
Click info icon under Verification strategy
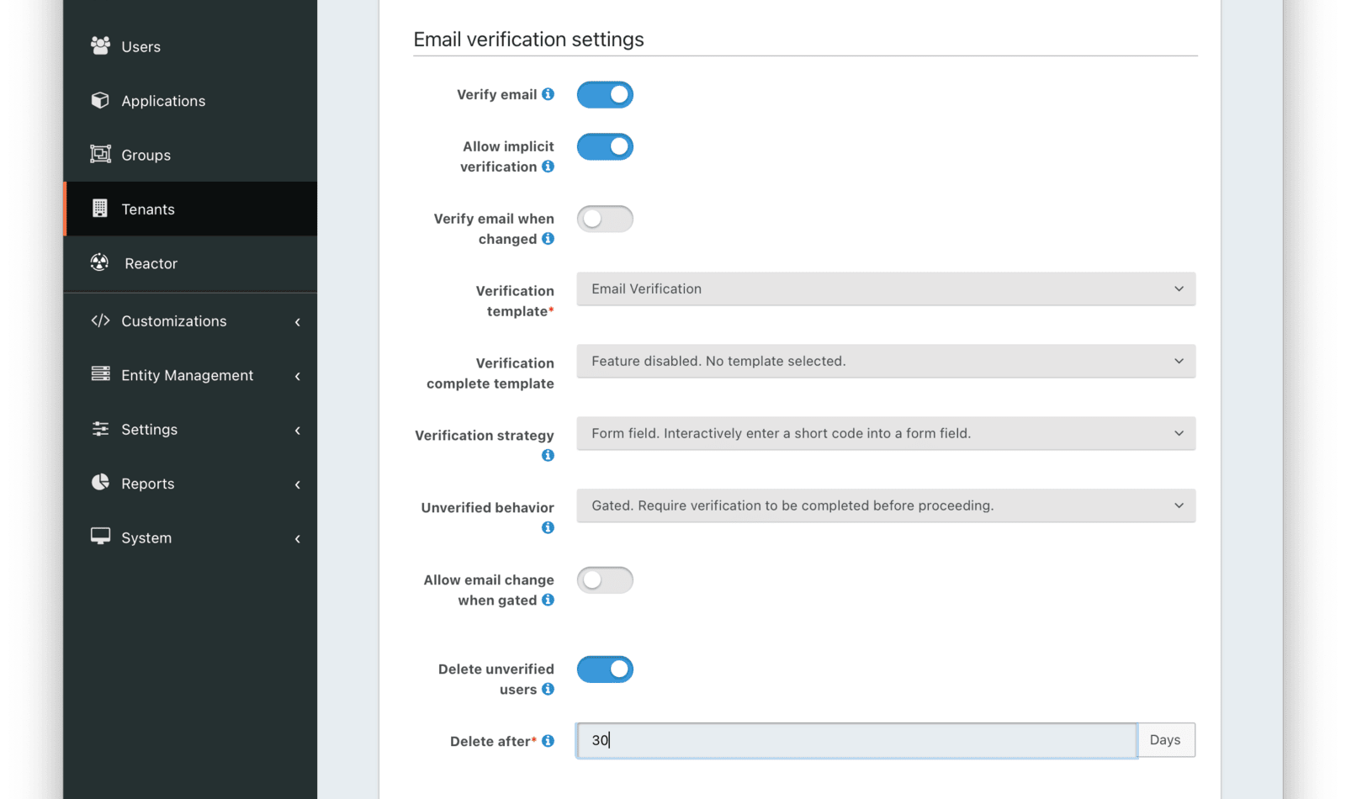[x=548, y=455]
